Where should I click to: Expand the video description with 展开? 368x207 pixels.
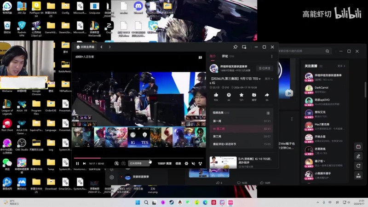click(x=269, y=79)
